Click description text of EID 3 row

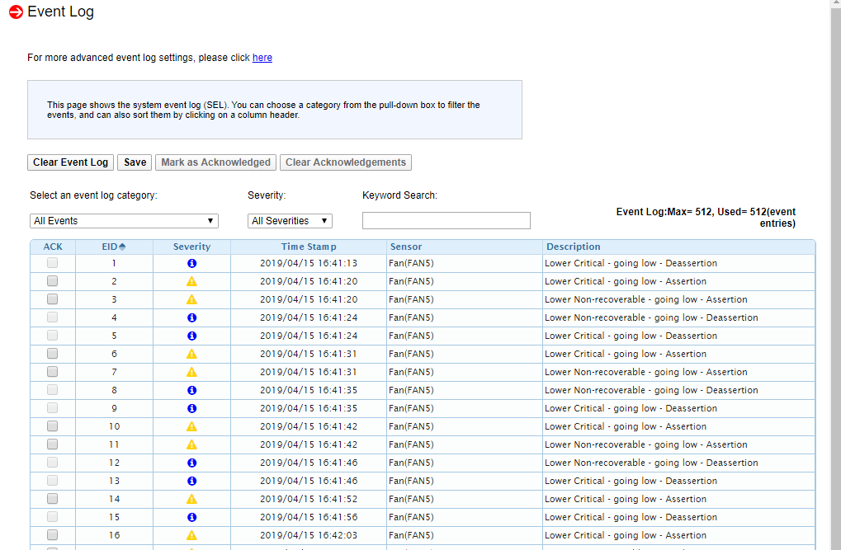click(x=645, y=299)
